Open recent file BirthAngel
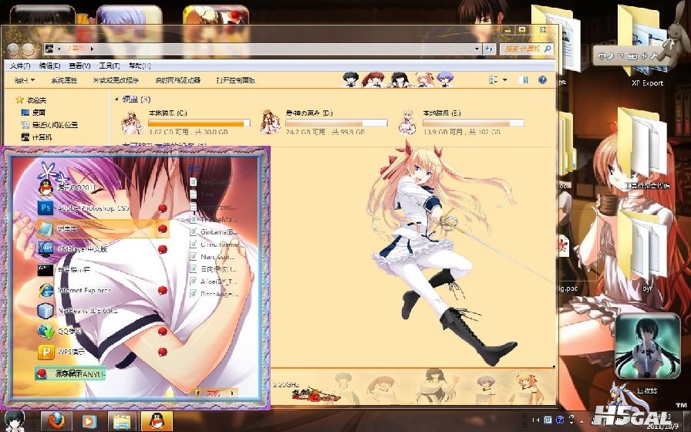 pyautogui.click(x=214, y=294)
